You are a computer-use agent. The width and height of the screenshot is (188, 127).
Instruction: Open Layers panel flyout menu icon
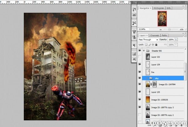click(185, 36)
